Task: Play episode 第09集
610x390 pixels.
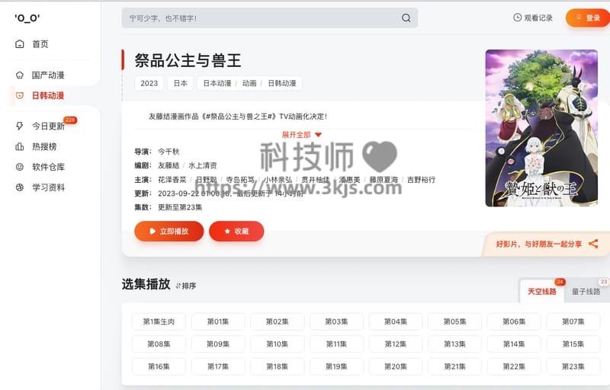Action: pyautogui.click(x=218, y=344)
